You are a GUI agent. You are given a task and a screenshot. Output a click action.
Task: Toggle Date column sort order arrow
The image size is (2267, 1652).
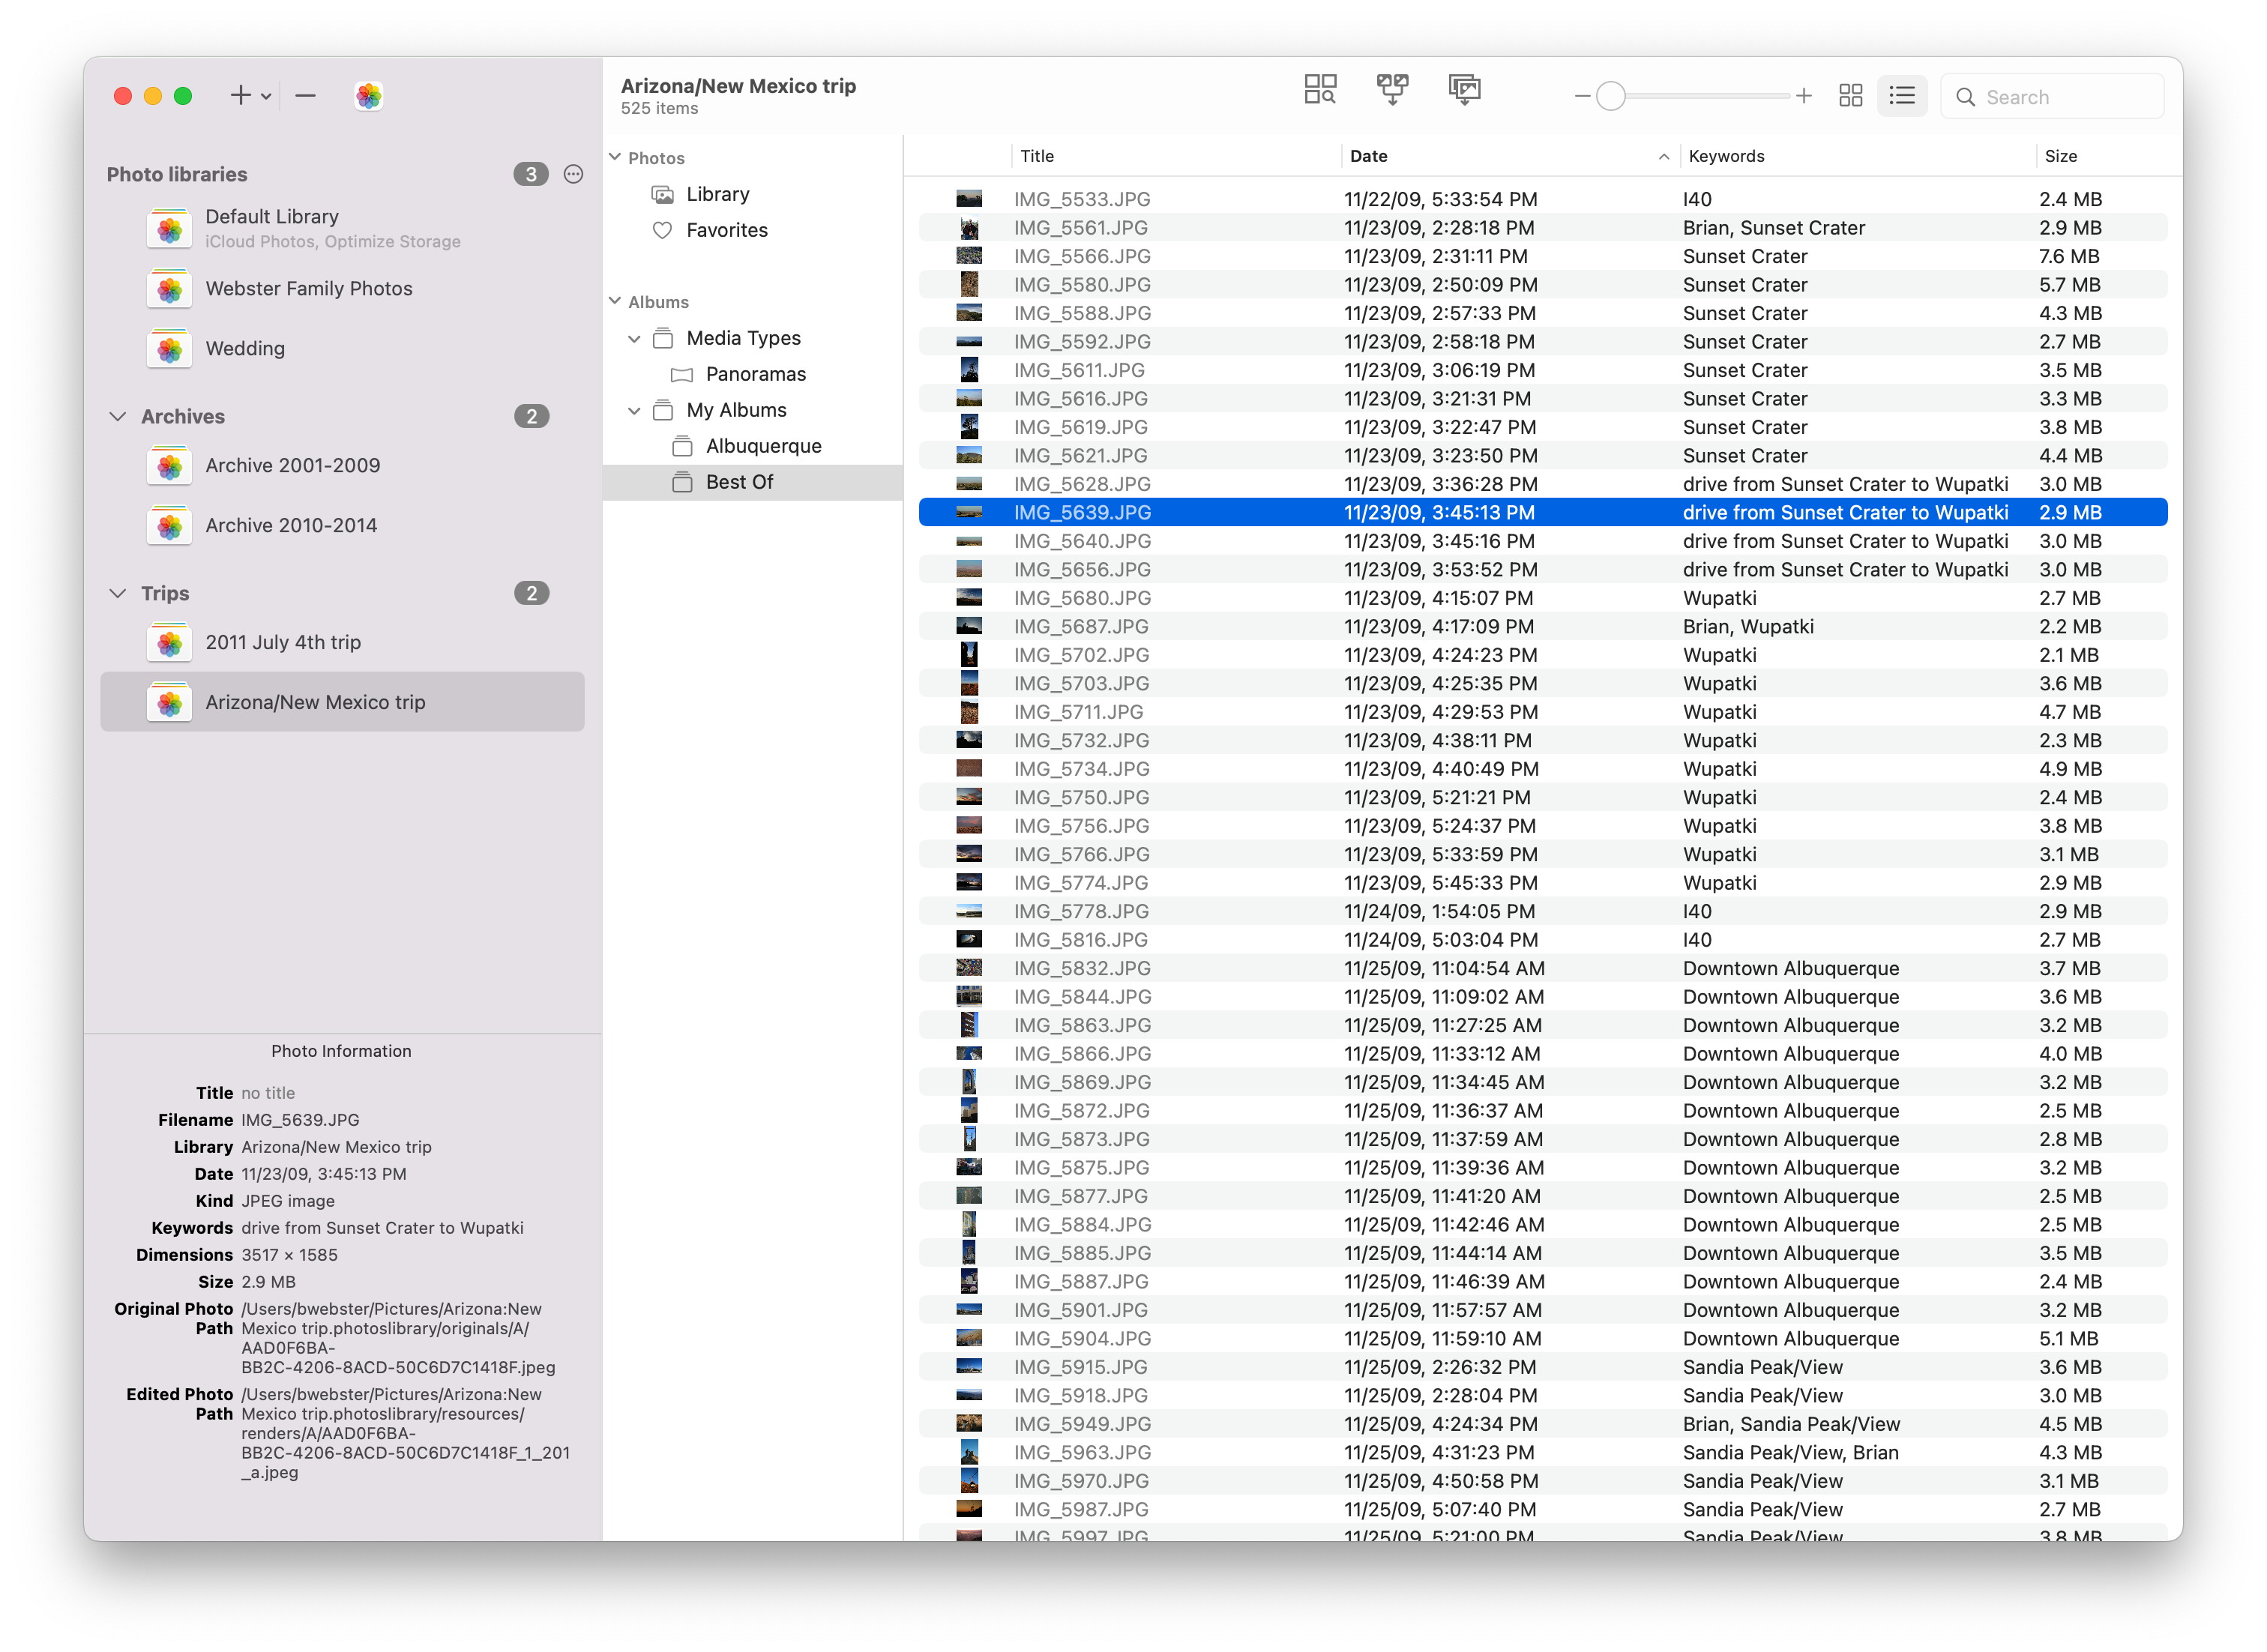[x=1663, y=156]
